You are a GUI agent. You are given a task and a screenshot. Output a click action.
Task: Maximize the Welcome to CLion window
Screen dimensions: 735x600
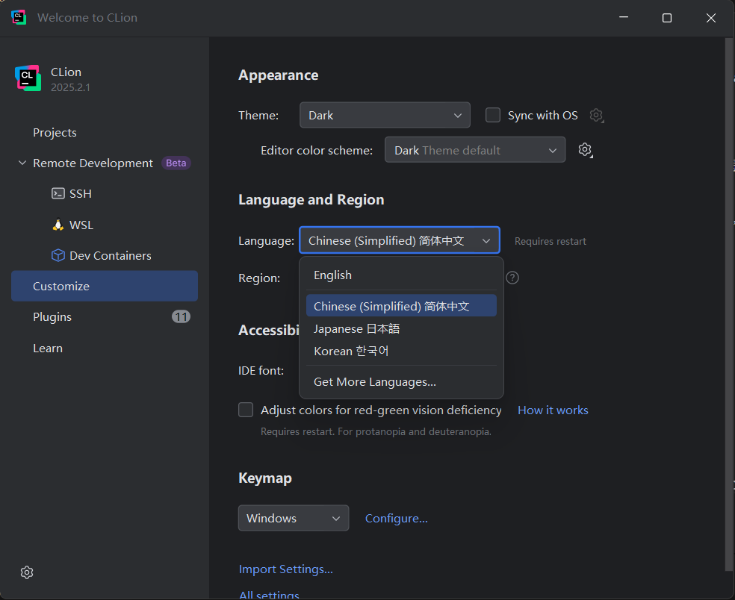(666, 17)
